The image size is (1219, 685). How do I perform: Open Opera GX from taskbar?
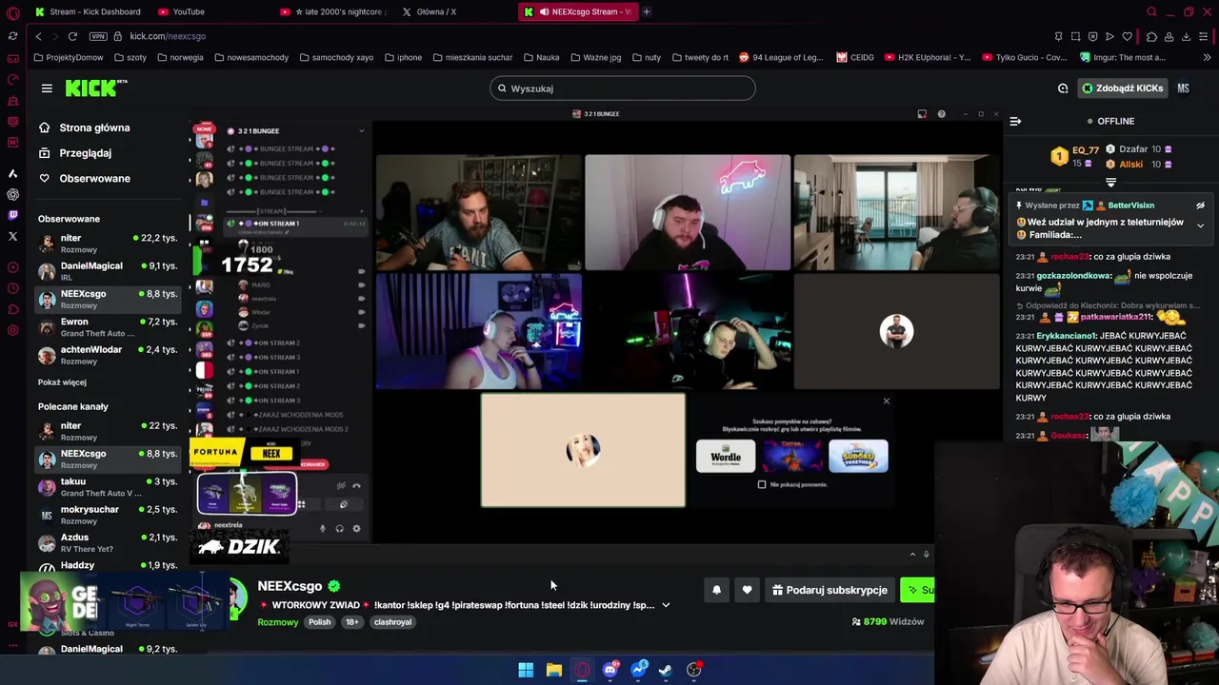click(x=582, y=670)
